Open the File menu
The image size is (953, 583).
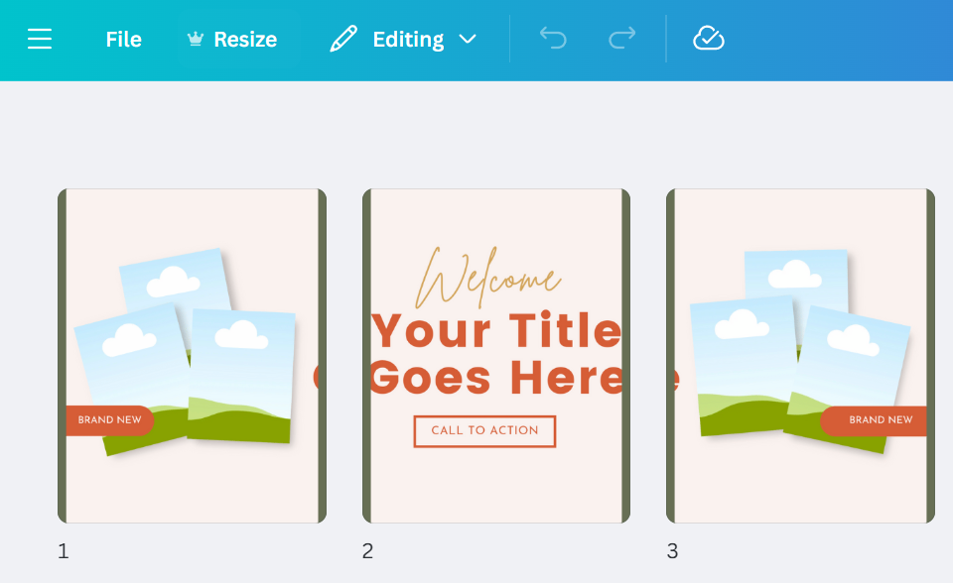coord(123,40)
